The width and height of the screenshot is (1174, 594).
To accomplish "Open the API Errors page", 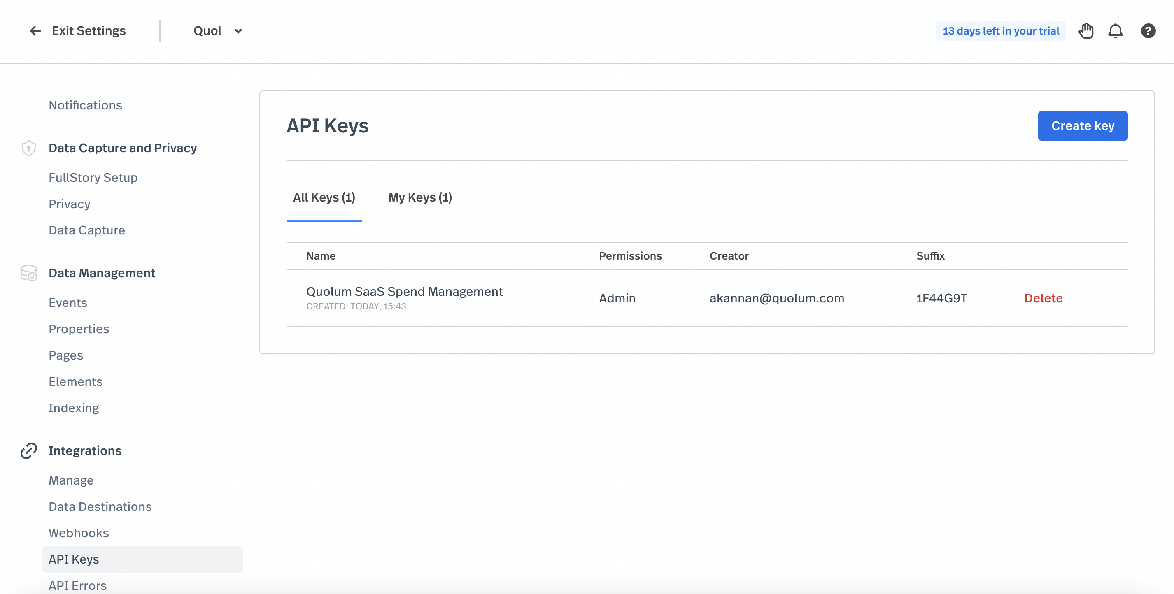I will tap(77, 585).
